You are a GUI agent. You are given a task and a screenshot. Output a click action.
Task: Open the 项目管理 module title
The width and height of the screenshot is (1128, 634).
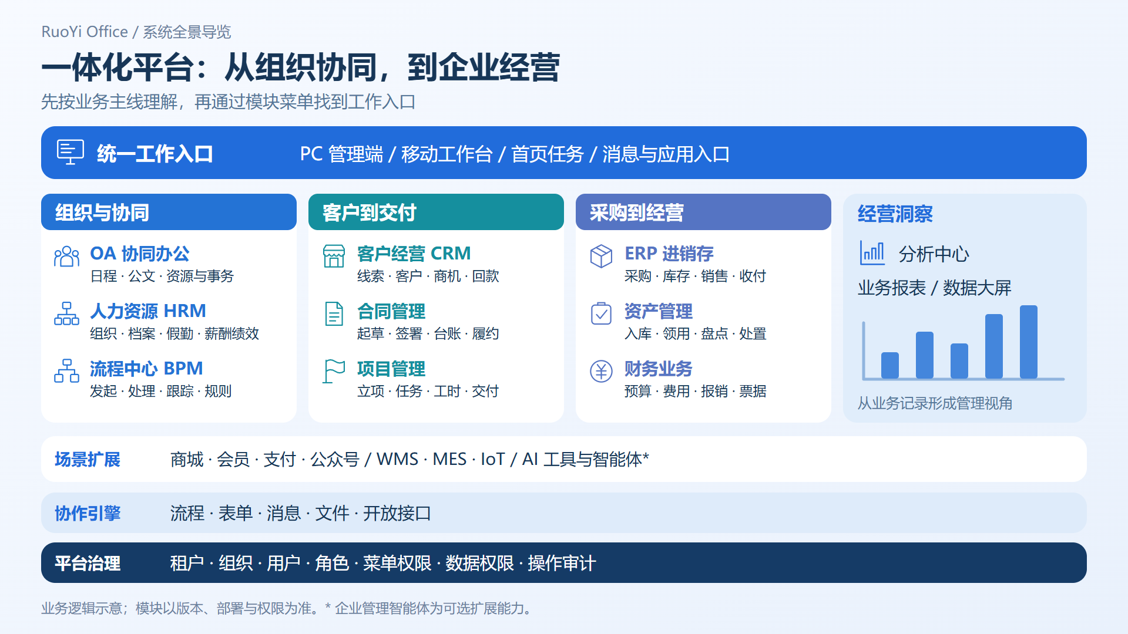pyautogui.click(x=391, y=369)
